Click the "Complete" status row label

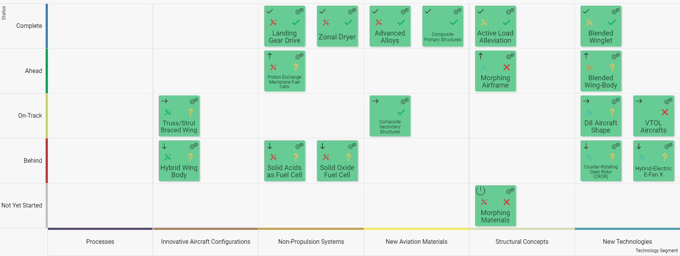(x=29, y=26)
